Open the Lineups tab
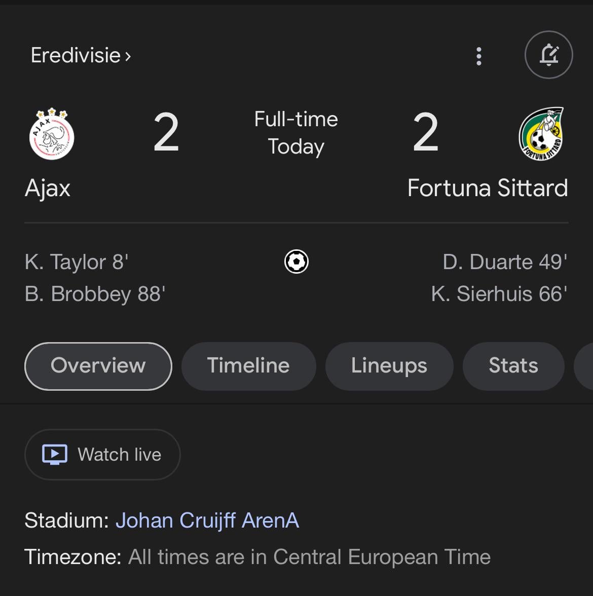This screenshot has height=596, width=593. coord(389,366)
